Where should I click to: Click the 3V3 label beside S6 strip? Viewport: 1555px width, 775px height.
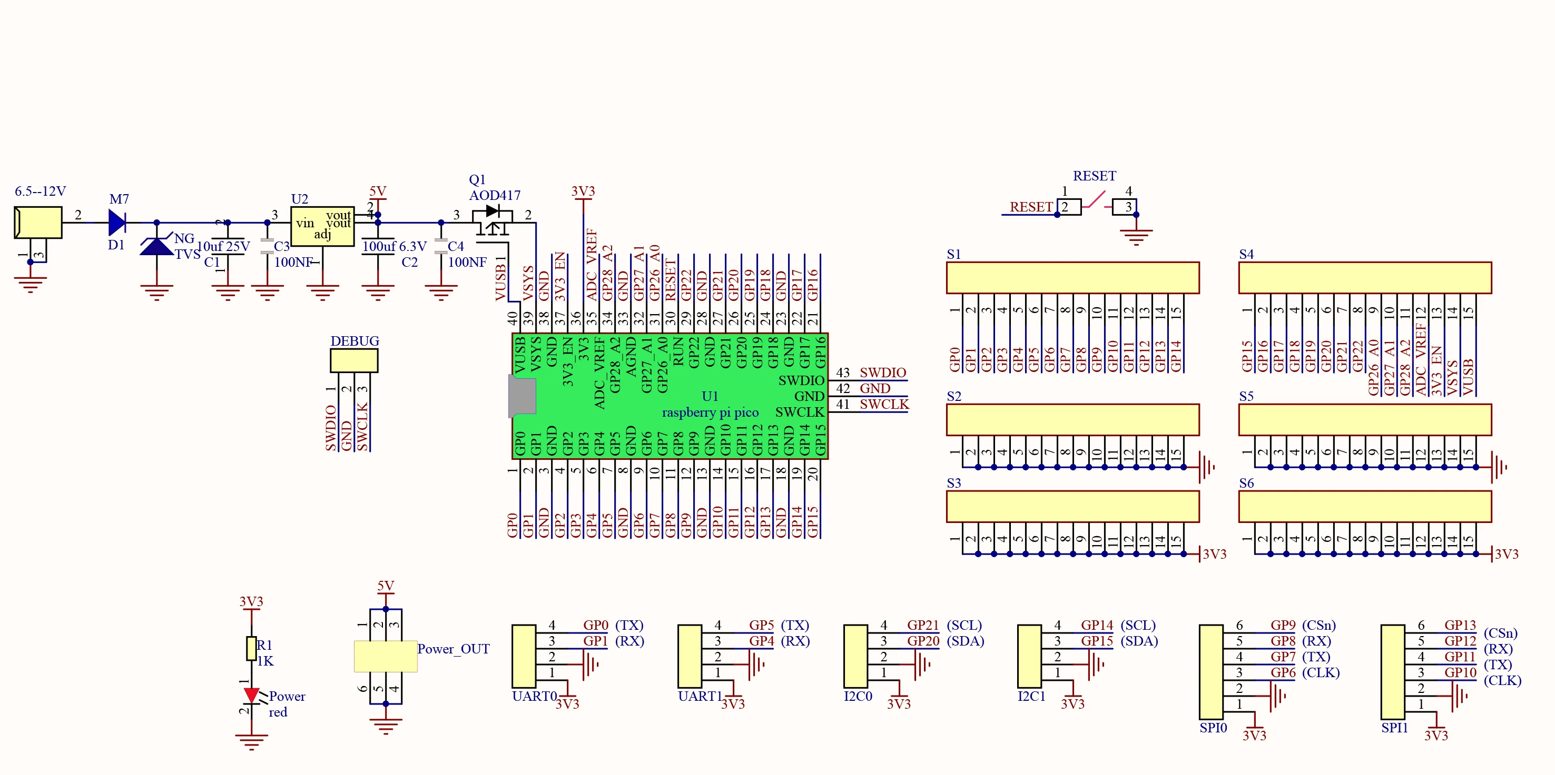coord(1507,554)
